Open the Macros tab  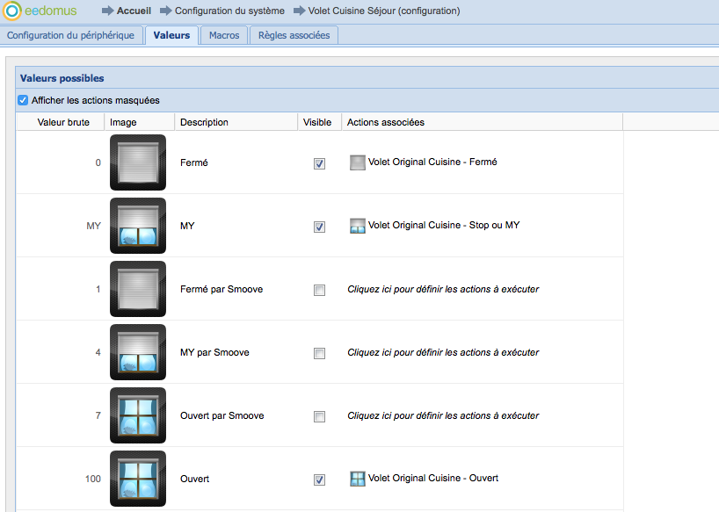(x=223, y=35)
